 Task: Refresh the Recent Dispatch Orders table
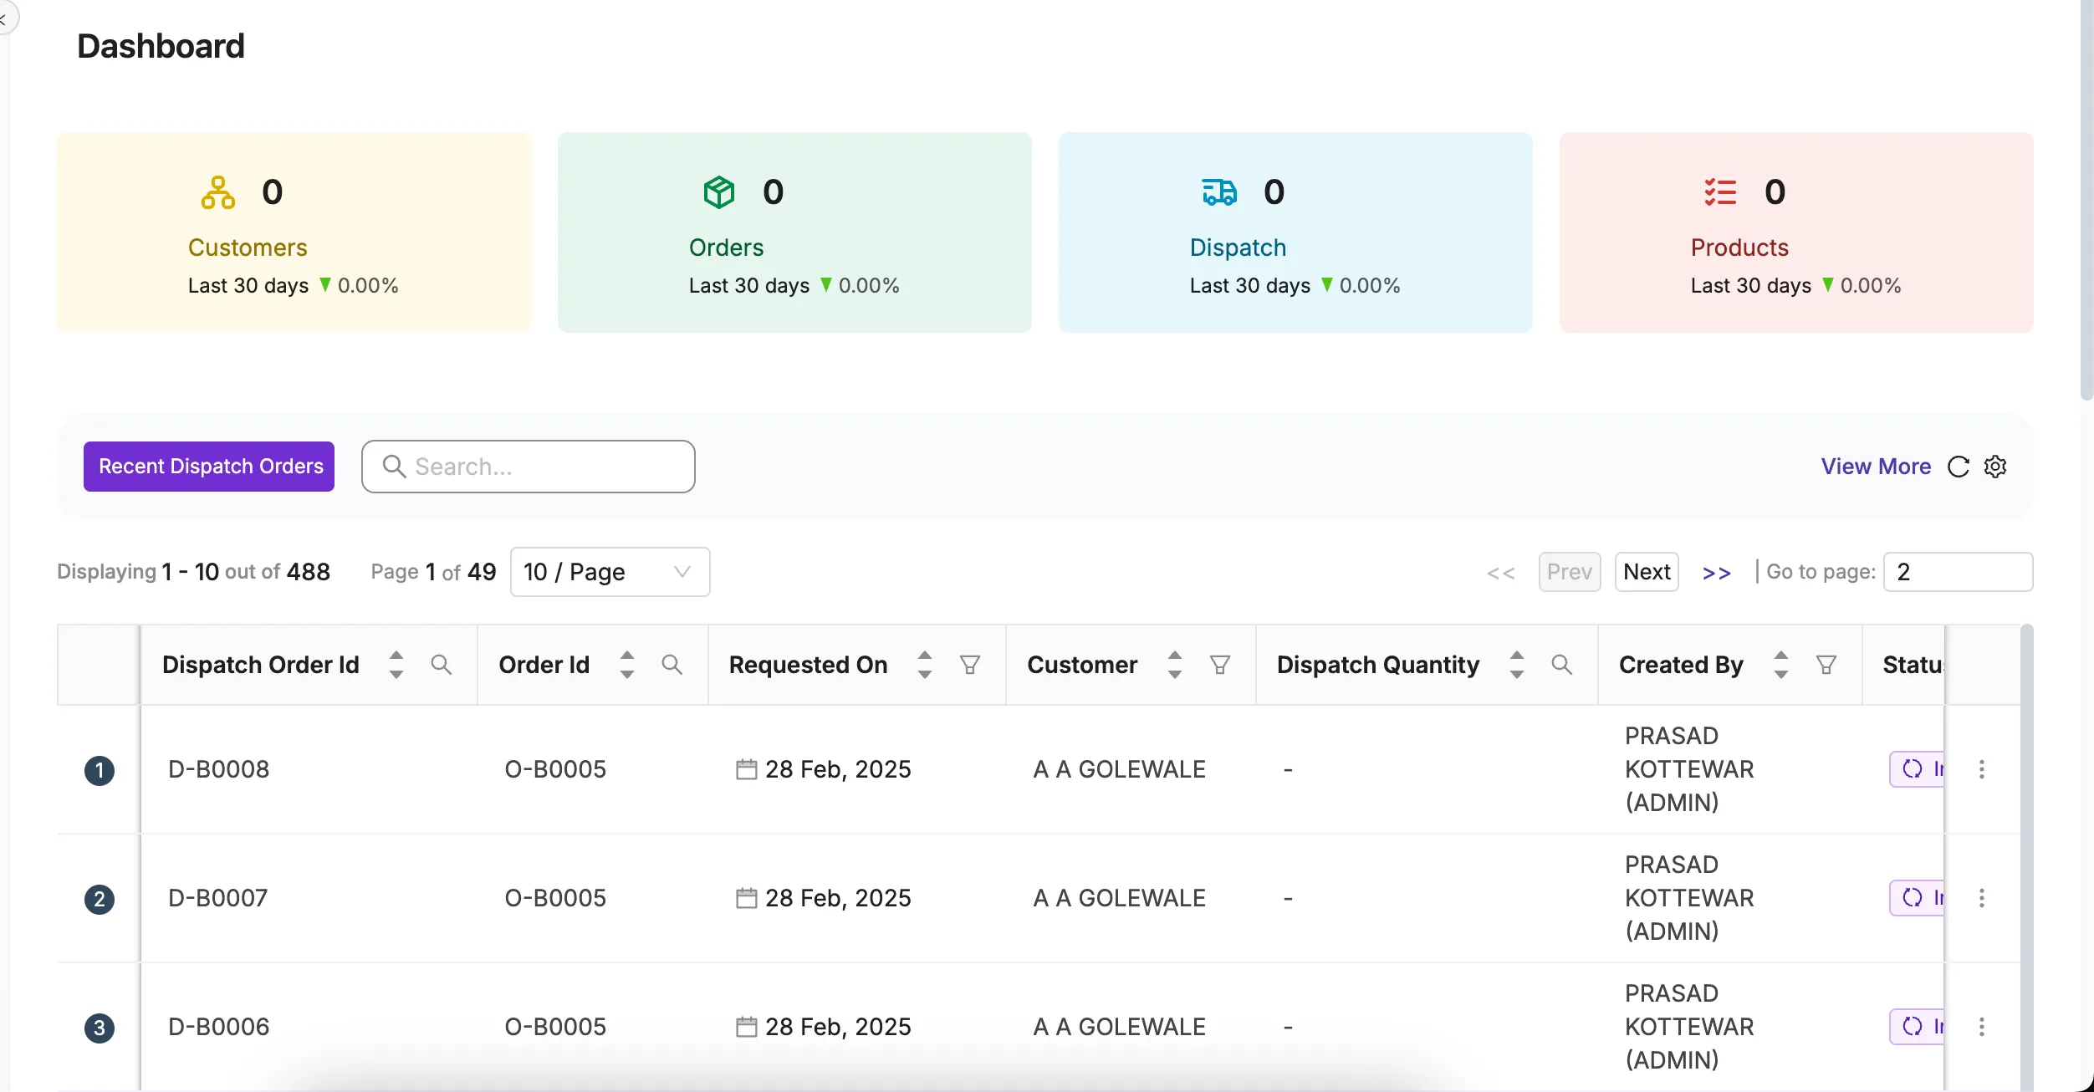1959,466
